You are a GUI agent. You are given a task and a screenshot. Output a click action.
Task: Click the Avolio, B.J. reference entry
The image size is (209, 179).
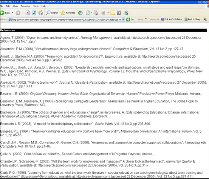pyautogui.click(x=101, y=71)
